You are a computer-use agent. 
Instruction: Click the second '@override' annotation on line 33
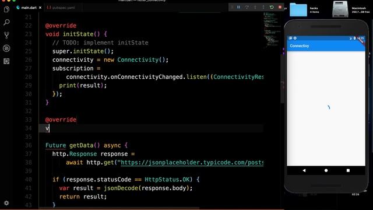[61, 120]
